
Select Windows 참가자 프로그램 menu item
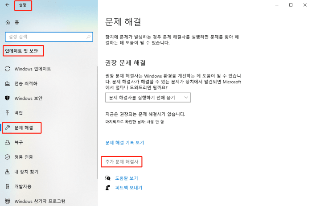[40, 201]
